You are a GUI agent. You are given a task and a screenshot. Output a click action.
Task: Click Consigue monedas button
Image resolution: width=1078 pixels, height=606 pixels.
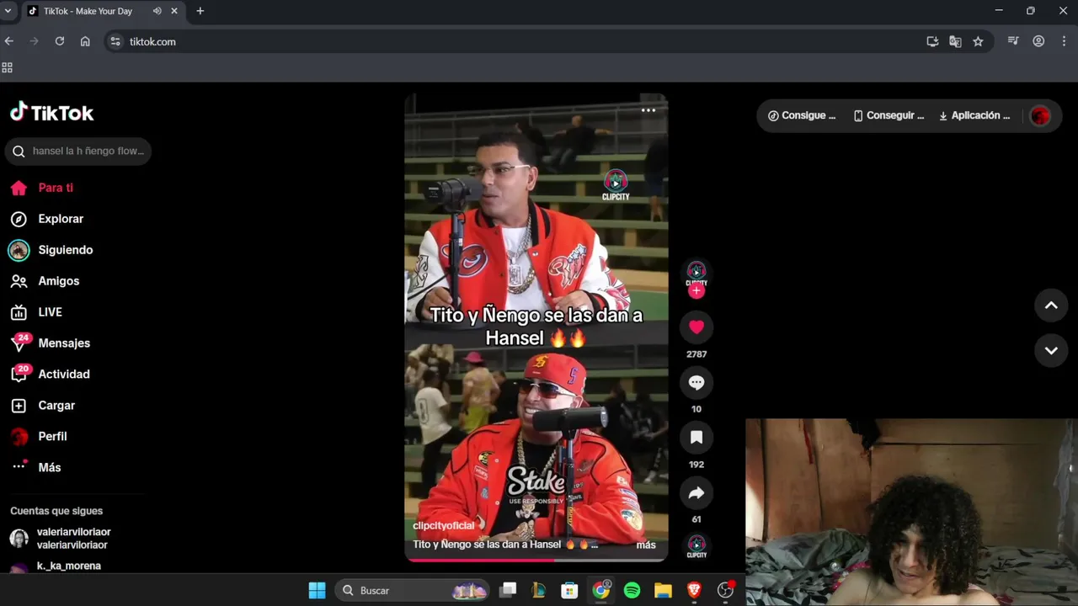coord(802,116)
